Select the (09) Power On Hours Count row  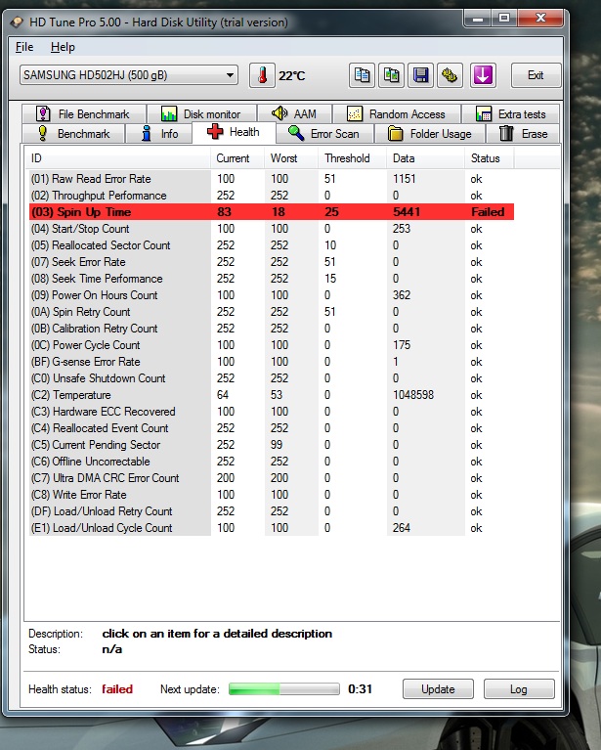click(272, 295)
